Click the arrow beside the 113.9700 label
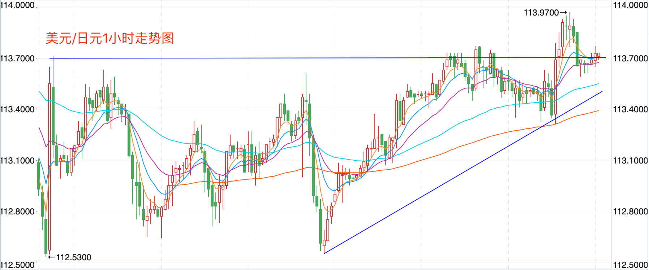This screenshot has width=649, height=270. 563,13
